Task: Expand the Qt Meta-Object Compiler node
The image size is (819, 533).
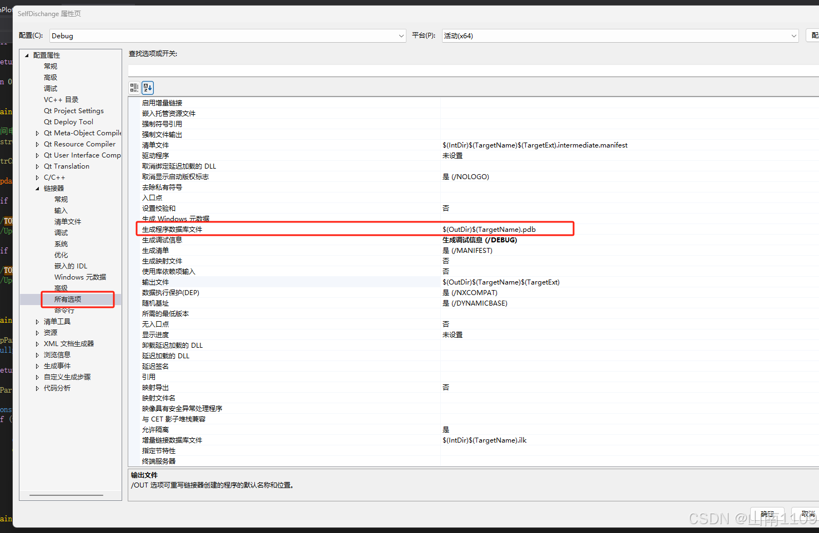Action: click(x=37, y=133)
